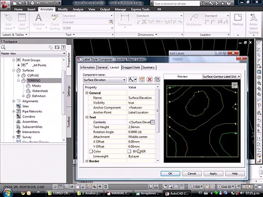Screen dimensions: 263x197
Task: Click the zoom magnifier status bar icon
Action: click(x=170, y=187)
